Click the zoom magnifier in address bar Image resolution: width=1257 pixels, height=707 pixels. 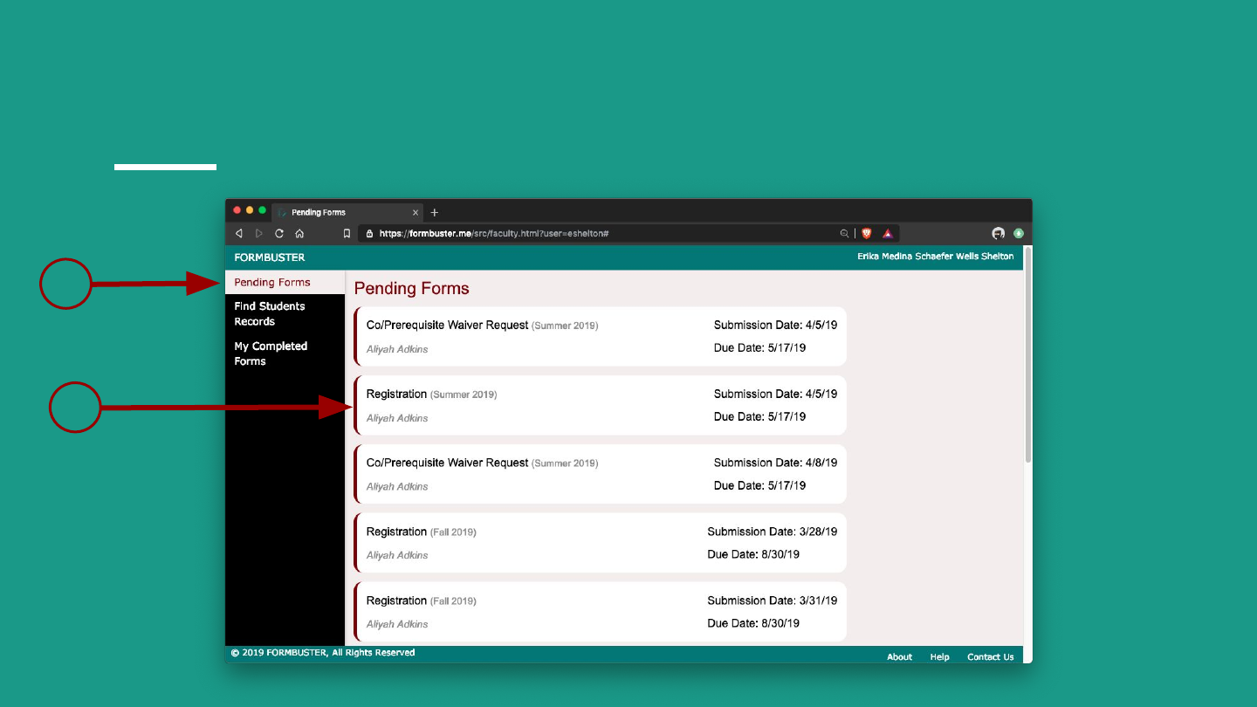point(844,234)
